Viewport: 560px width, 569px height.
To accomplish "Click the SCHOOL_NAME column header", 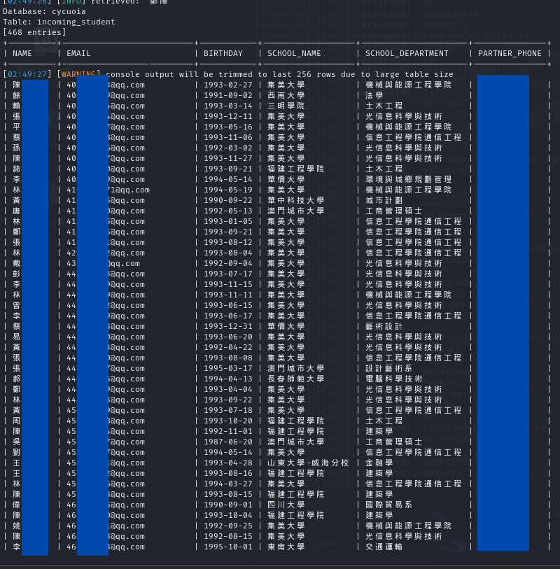I will (x=294, y=54).
